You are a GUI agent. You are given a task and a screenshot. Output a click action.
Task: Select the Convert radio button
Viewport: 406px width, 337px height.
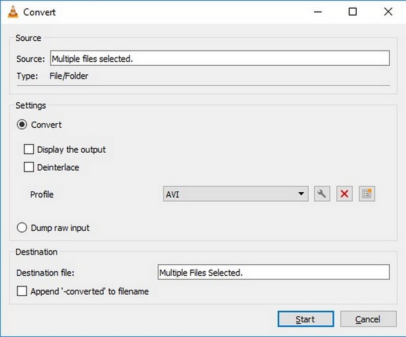[22, 124]
